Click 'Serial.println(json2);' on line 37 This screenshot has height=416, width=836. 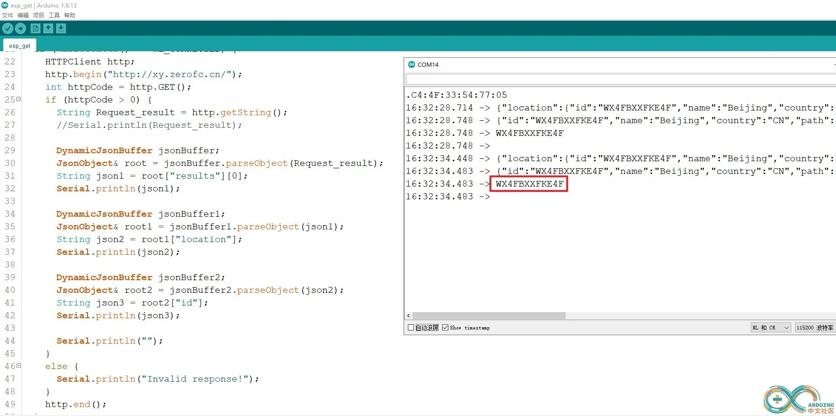click(x=118, y=252)
